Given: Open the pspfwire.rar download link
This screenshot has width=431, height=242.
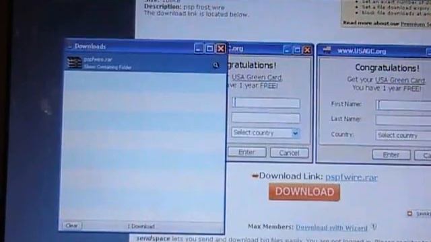Looking at the screenshot, I should (352, 177).
